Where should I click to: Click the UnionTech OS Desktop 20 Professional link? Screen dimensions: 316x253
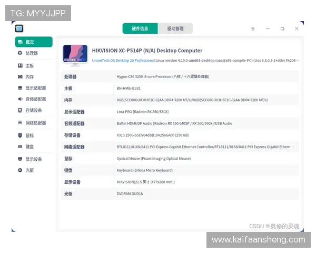pos(123,60)
